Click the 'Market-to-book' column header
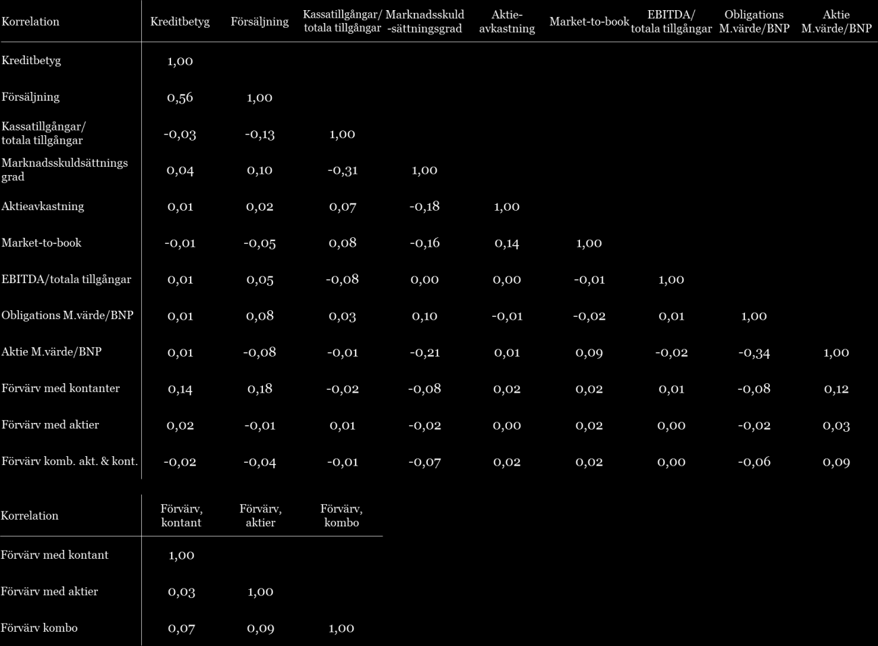 click(x=589, y=22)
